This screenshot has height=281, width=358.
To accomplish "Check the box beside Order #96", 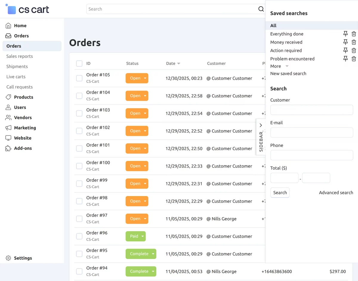I will pyautogui.click(x=79, y=236).
